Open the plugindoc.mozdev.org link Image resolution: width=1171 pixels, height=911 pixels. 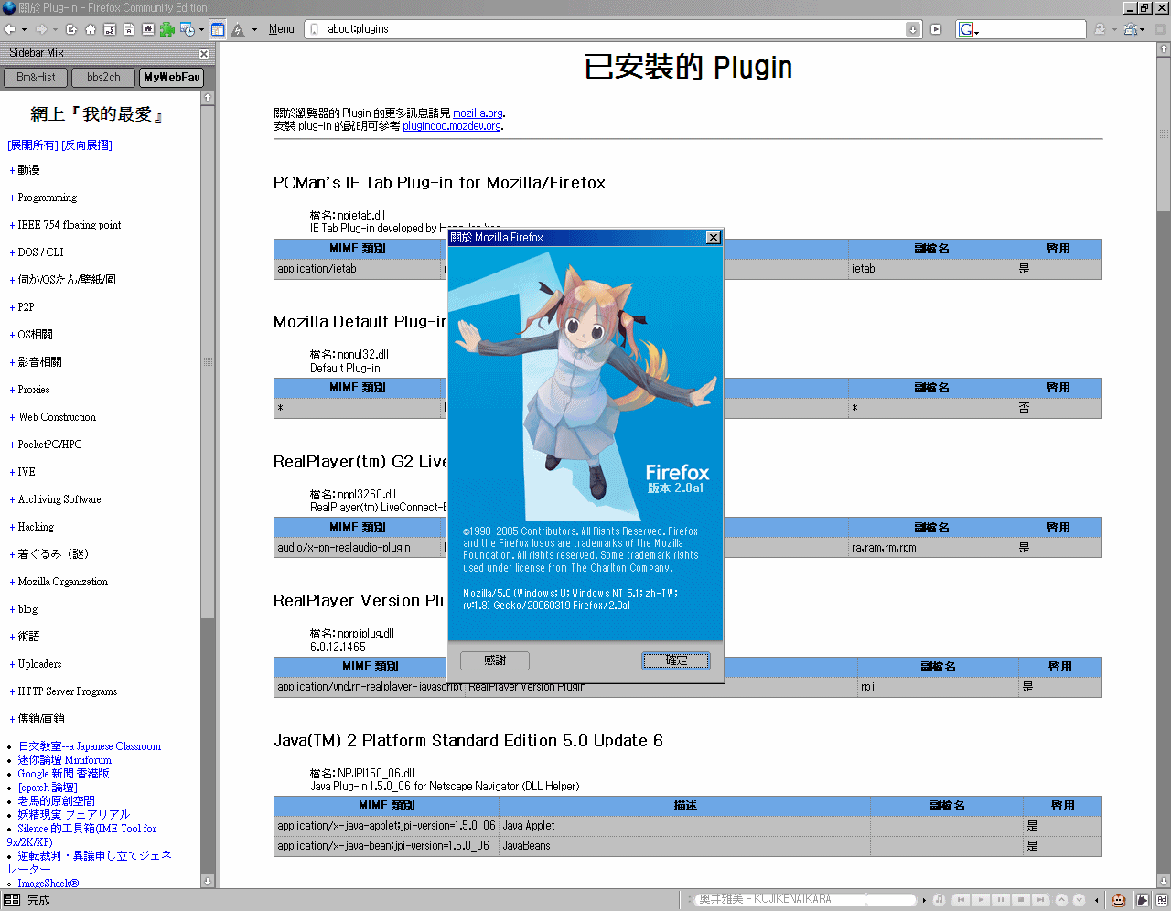452,126
